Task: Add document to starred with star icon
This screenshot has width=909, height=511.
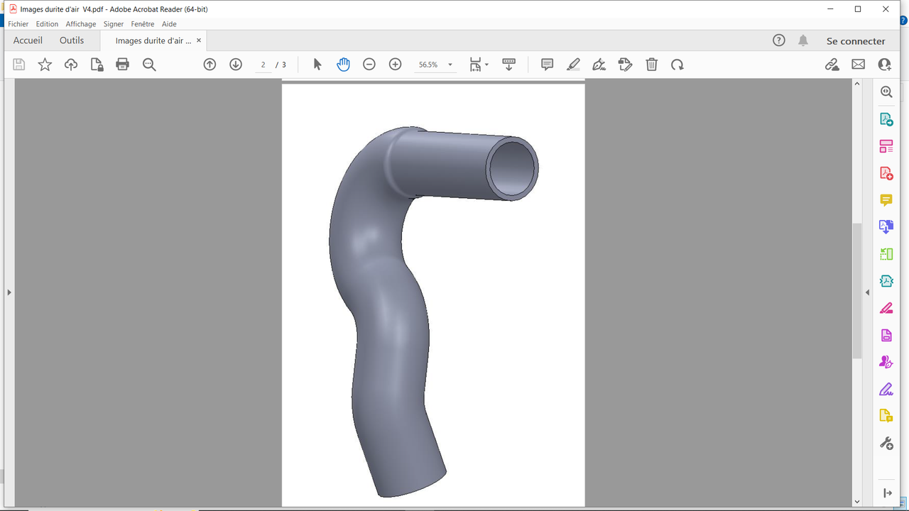Action: click(x=45, y=65)
